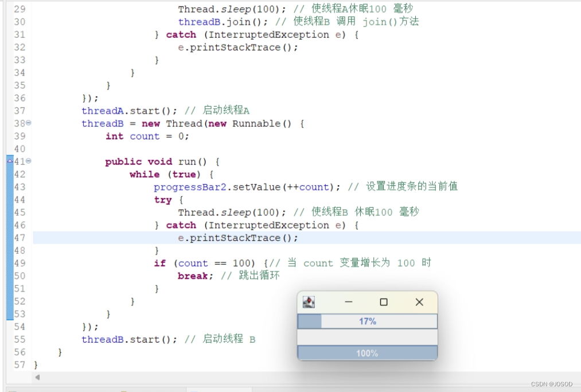Click the override marker triangle beside line 41

point(10,161)
